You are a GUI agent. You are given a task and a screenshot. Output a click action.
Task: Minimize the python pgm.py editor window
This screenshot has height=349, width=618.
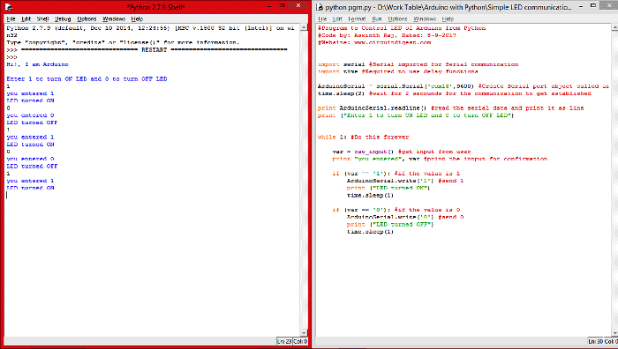[581, 6]
